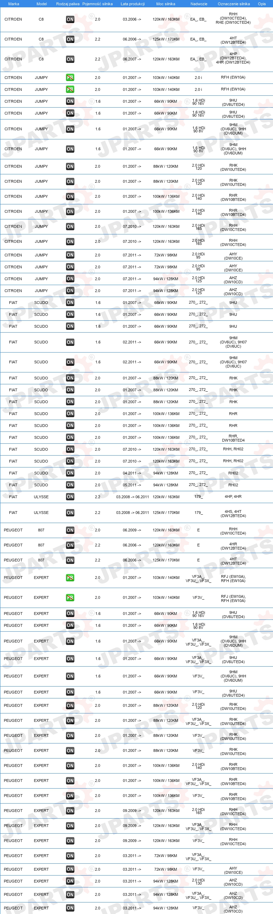This screenshot has height=914, width=273.
Task: Select '4HT (DW12BTED4)' in Citroen C8 row
Action: (233, 40)
